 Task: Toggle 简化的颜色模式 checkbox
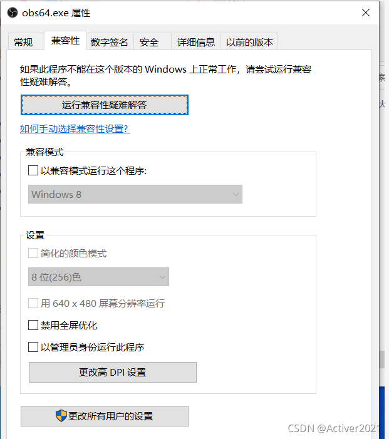coord(33,253)
